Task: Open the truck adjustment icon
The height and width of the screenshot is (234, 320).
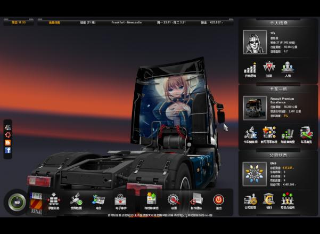Action: pyautogui.click(x=288, y=134)
